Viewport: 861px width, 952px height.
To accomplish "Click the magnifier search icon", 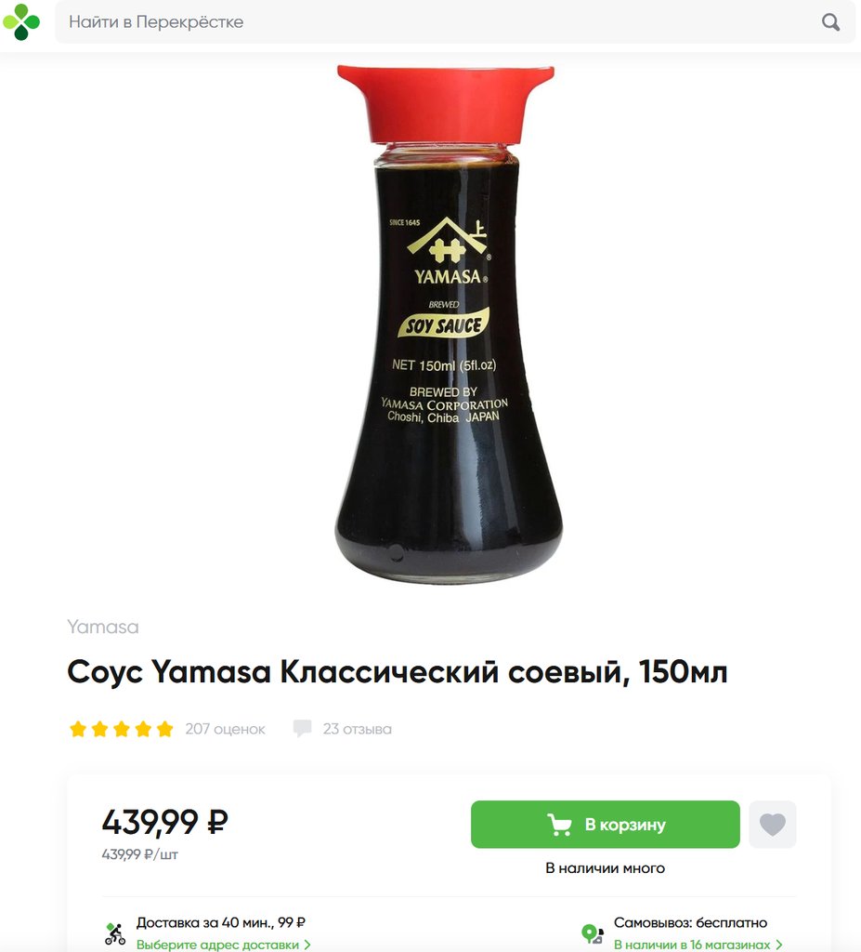I will click(830, 22).
